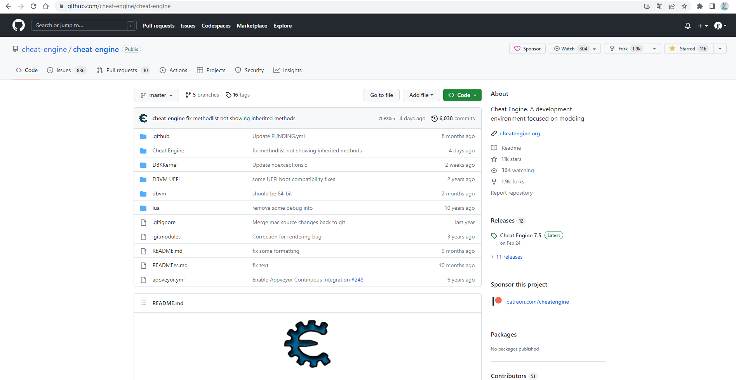Open the Insights tab

[287, 71]
